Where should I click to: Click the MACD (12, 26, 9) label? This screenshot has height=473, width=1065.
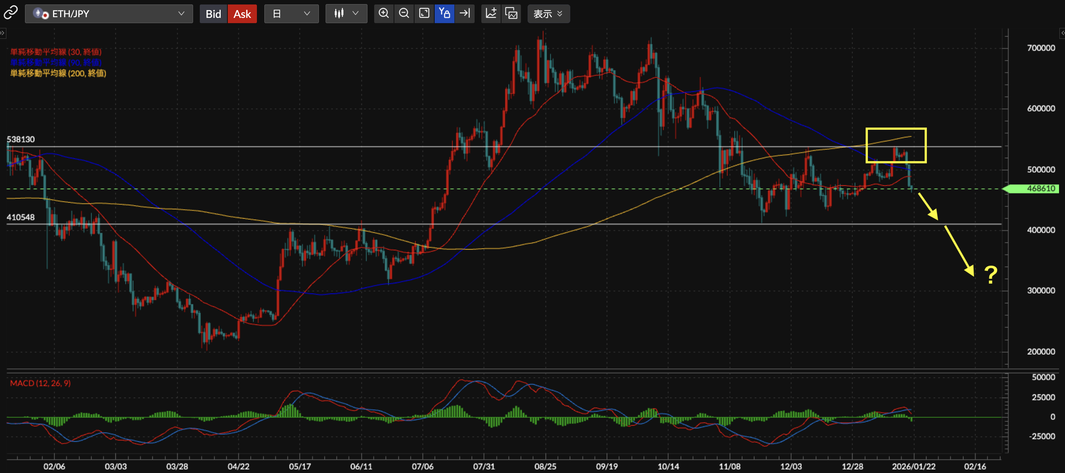(40, 383)
